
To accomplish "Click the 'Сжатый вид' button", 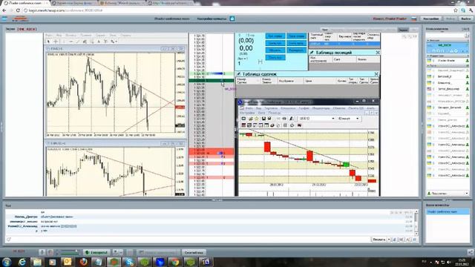I will click(x=194, y=252).
